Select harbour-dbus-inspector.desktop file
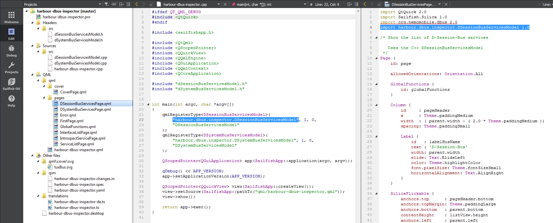 76,213
